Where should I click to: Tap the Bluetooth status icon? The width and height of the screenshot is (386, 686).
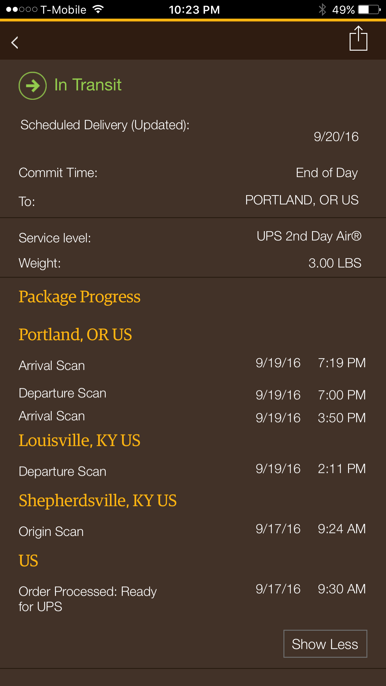coord(322,10)
